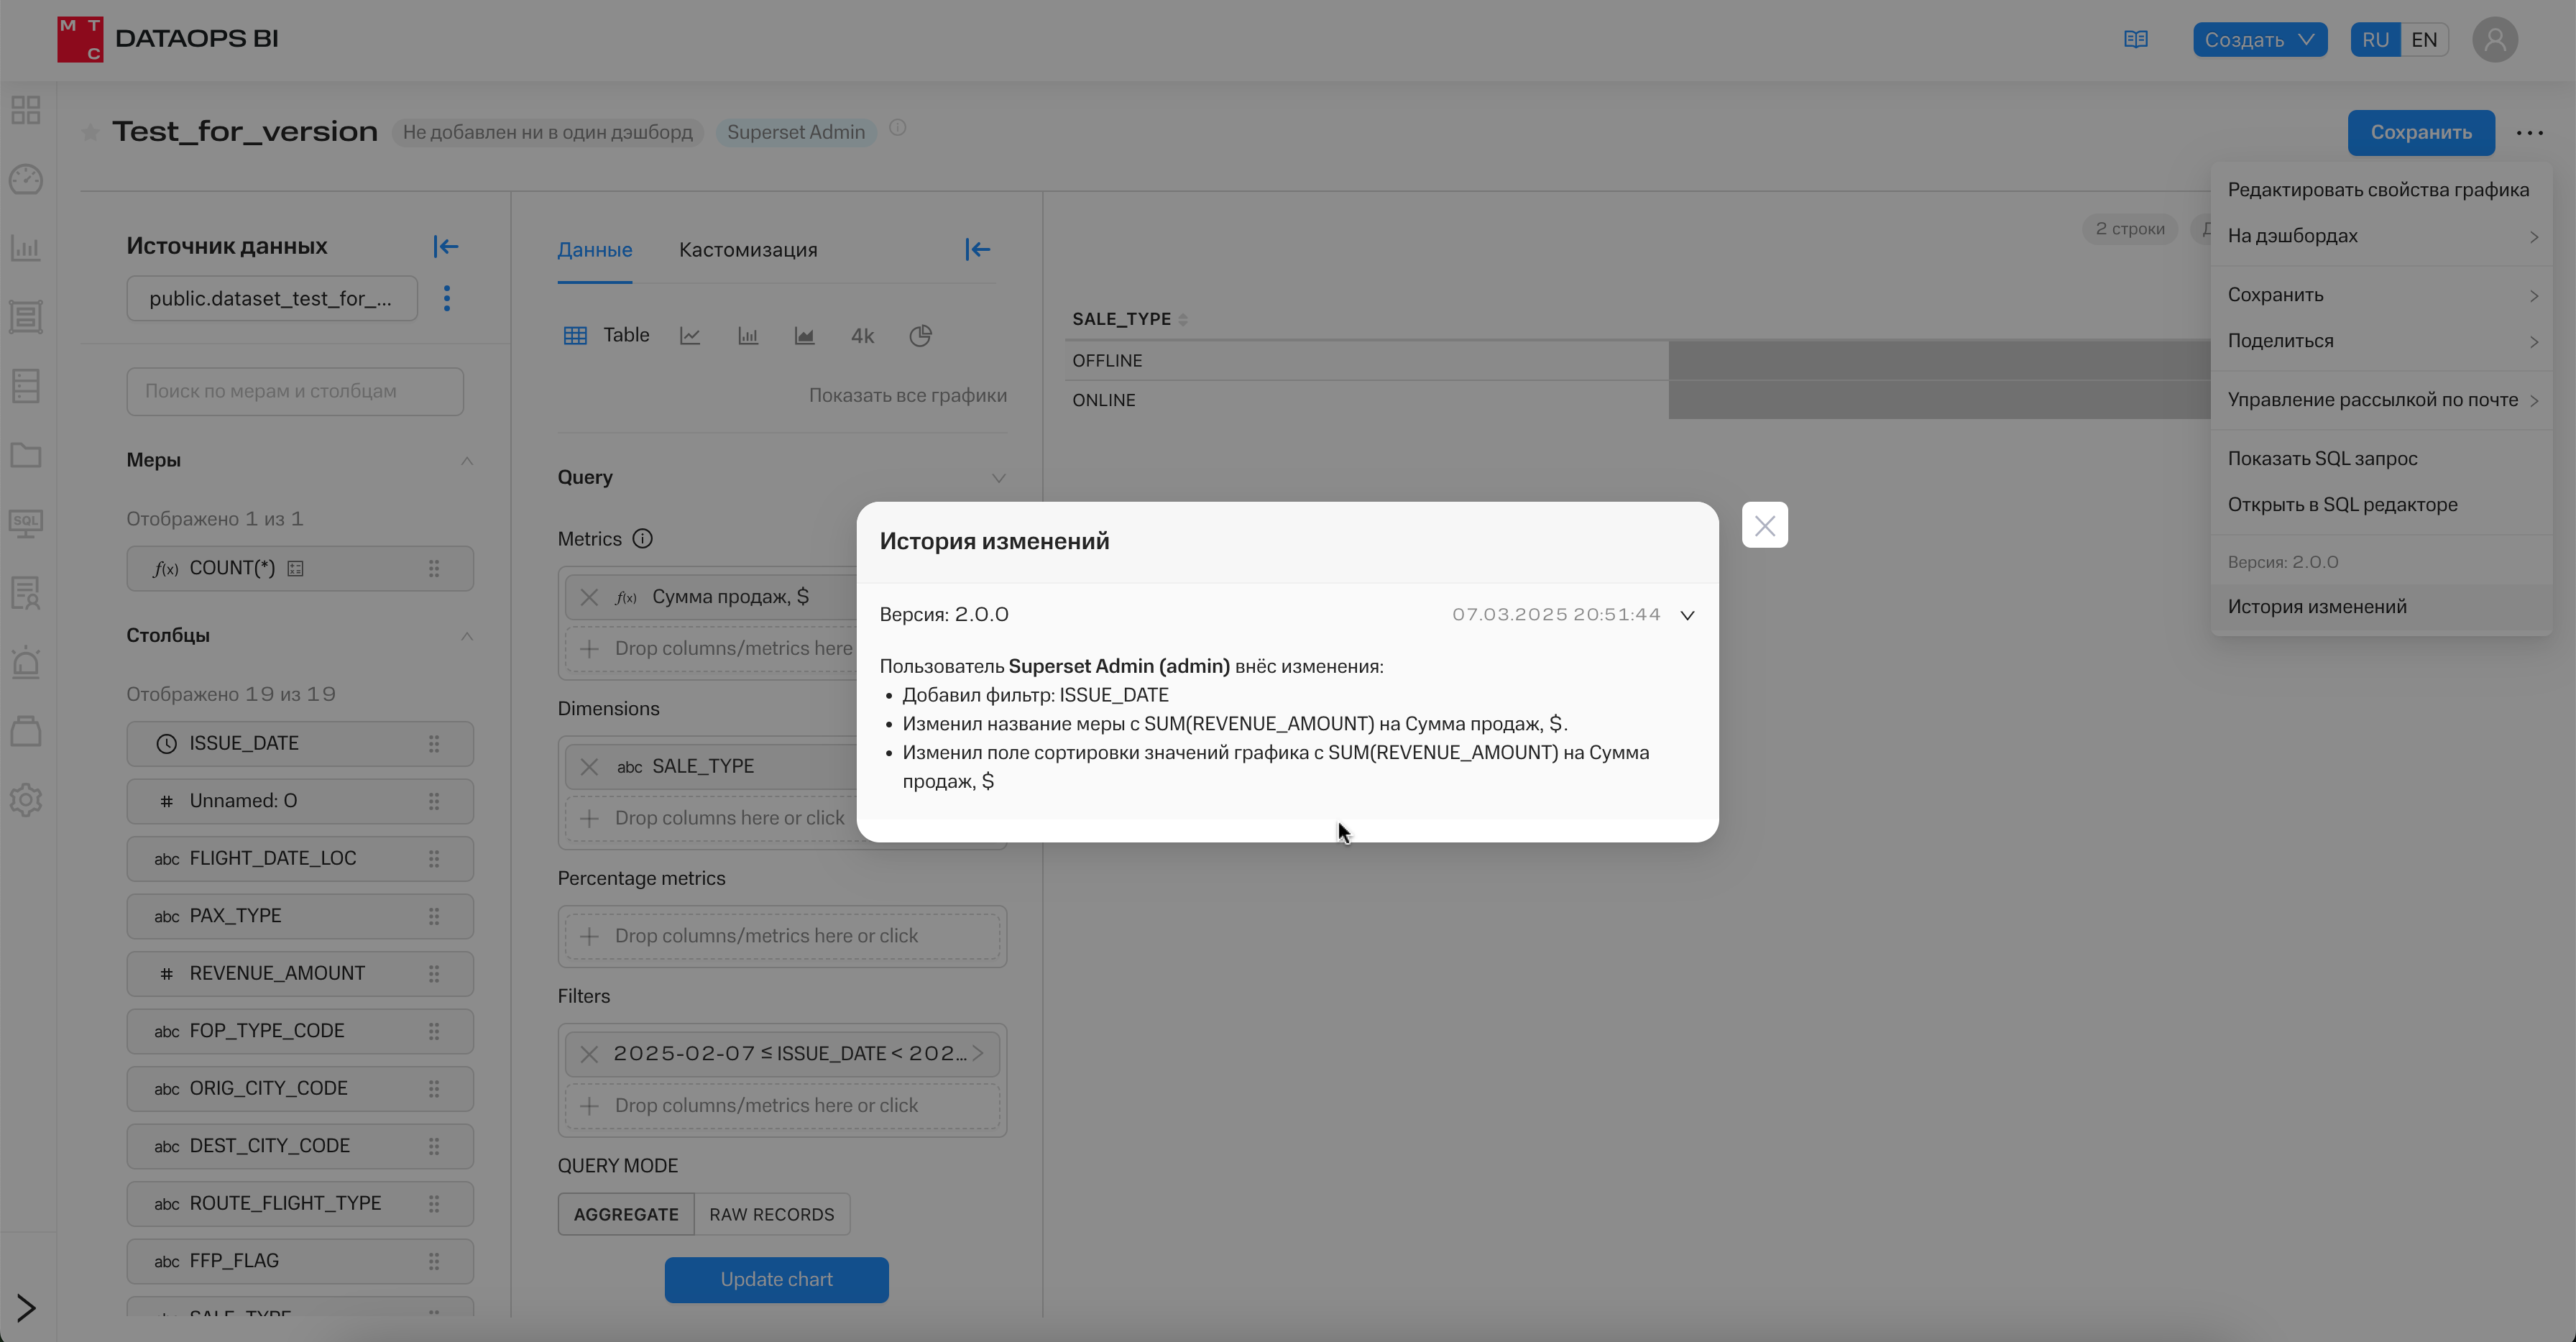This screenshot has width=2576, height=1342.
Task: Open the user profile avatar
Action: click(2495, 39)
